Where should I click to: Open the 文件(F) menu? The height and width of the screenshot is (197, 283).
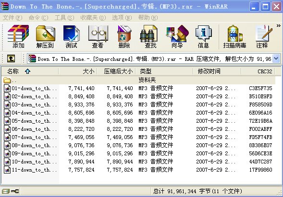pos(12,18)
